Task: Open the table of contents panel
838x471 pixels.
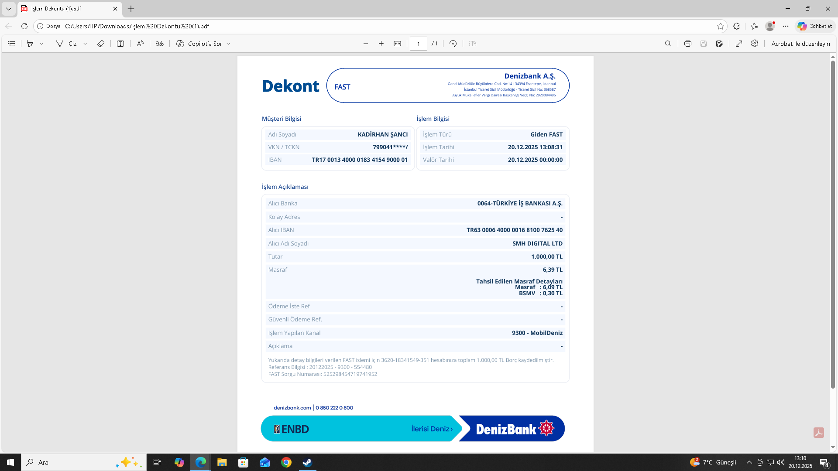Action: click(x=11, y=44)
